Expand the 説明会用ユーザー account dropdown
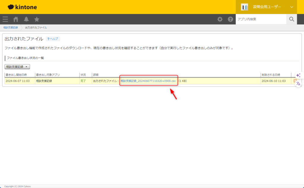The image size is (304, 188). tap(291, 7)
